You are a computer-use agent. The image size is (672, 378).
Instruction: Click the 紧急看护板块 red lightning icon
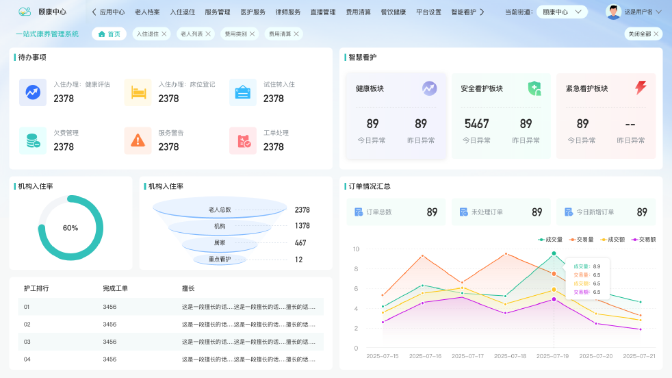[x=641, y=88]
